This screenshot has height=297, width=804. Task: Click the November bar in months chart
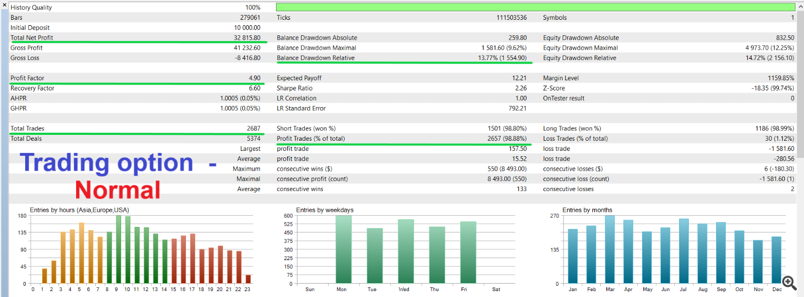pyautogui.click(x=757, y=262)
